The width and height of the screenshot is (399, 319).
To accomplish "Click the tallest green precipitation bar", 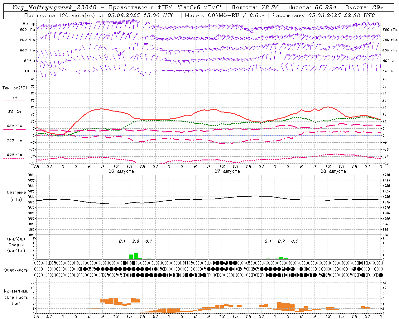I will 136,256.
